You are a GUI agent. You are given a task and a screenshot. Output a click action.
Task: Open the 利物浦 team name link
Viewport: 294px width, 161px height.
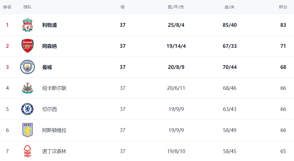[x=50, y=25]
